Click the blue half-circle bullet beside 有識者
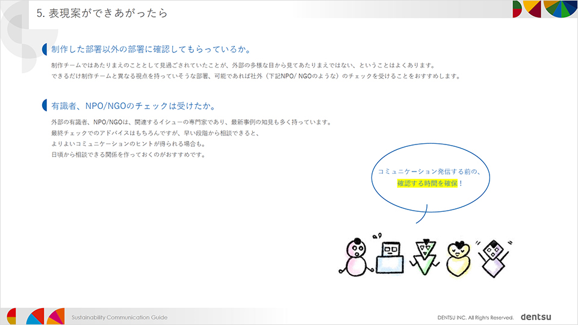Viewport: 578px width, 325px height. click(x=45, y=106)
